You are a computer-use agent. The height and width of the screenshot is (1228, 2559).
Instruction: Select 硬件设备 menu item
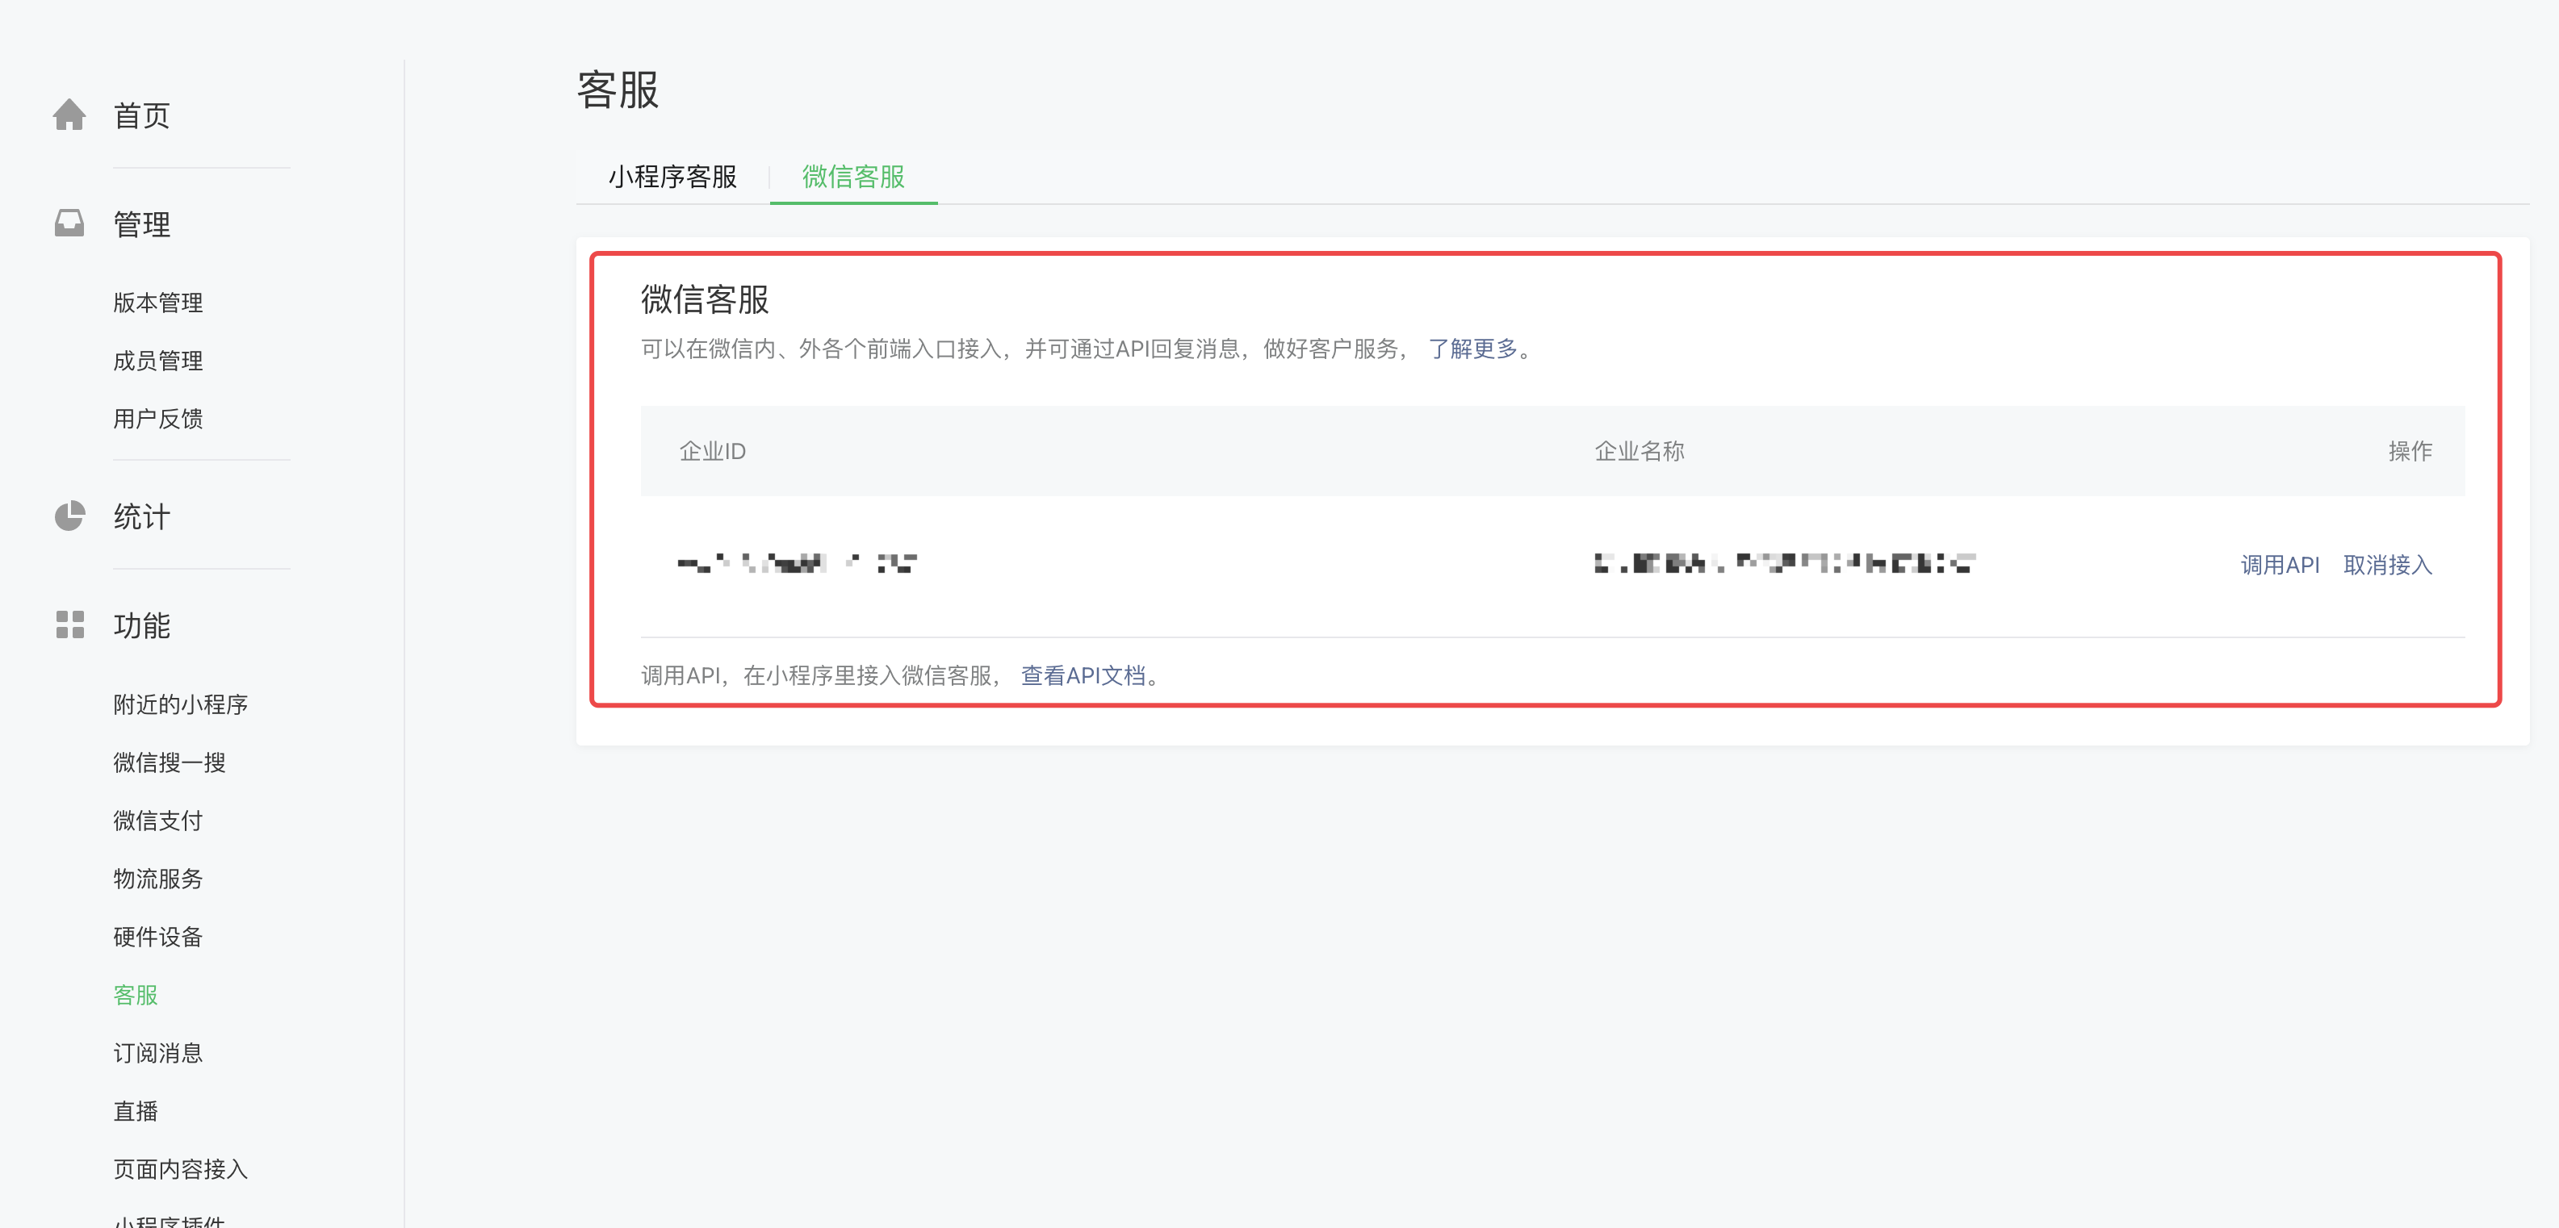(158, 936)
